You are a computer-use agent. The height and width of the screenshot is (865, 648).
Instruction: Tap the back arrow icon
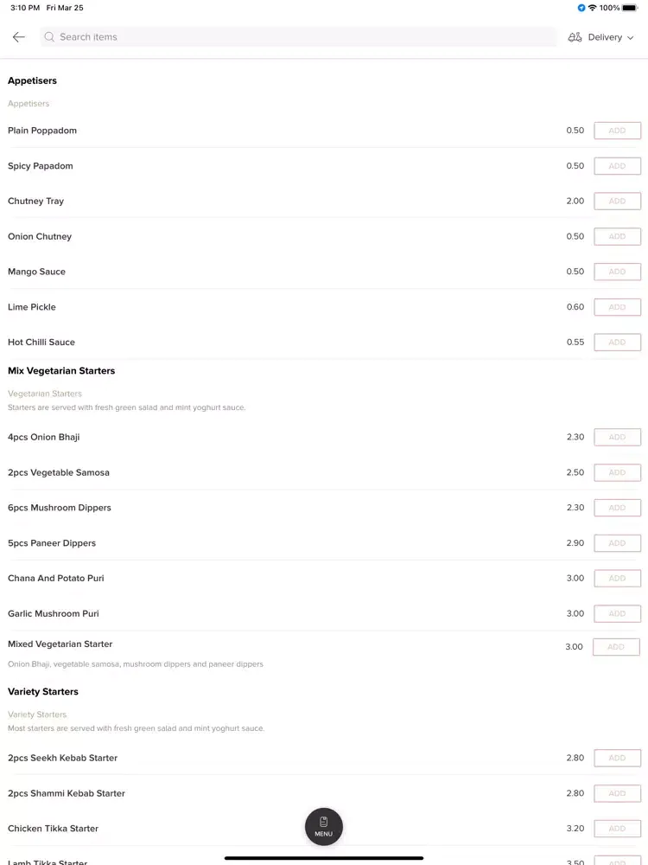tap(19, 37)
